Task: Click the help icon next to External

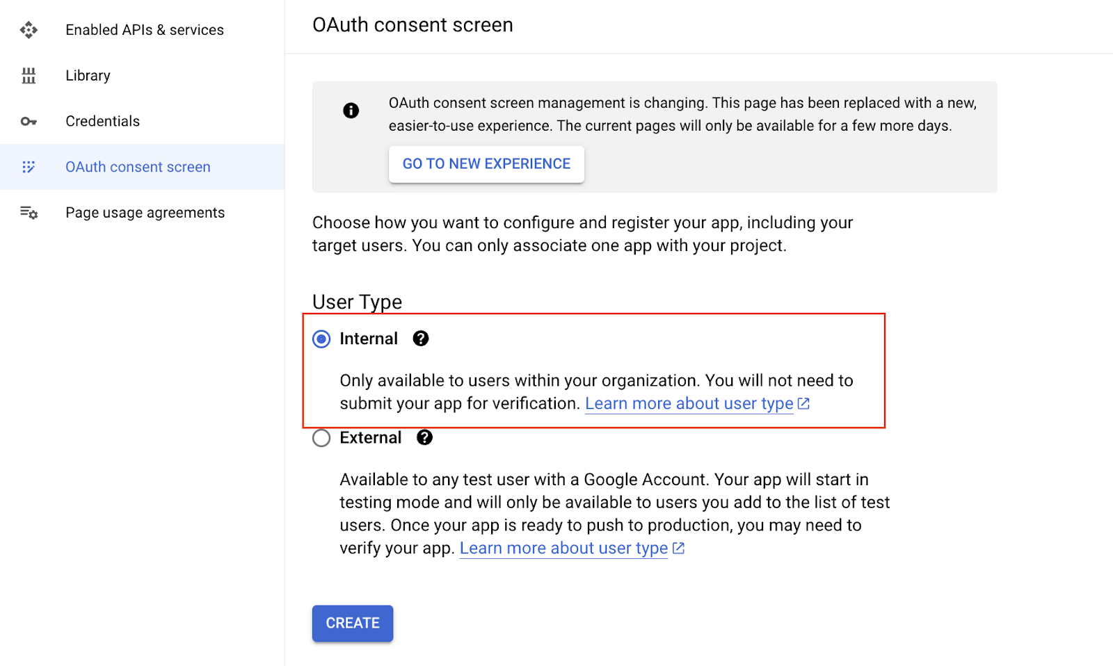Action: [424, 437]
